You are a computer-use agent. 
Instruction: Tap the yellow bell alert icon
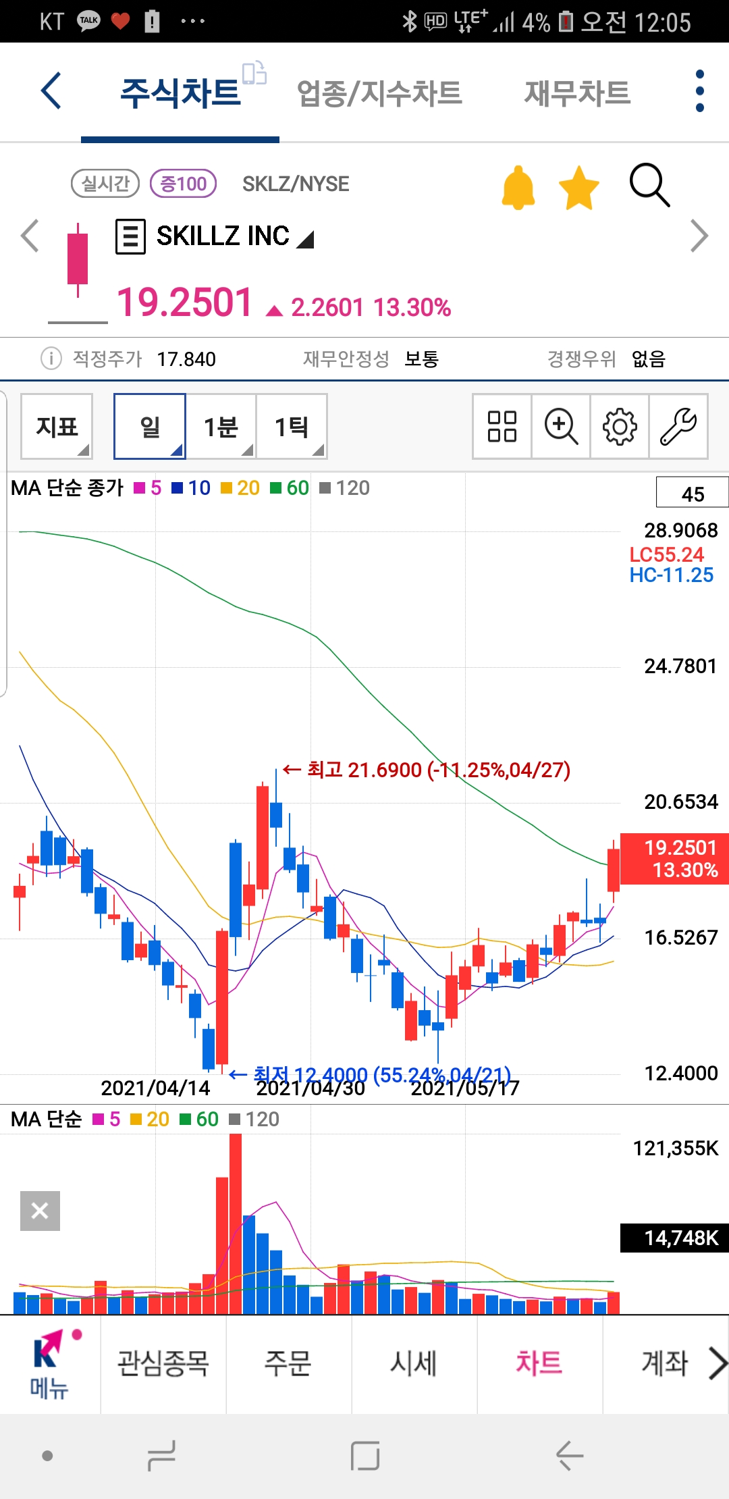click(x=518, y=187)
